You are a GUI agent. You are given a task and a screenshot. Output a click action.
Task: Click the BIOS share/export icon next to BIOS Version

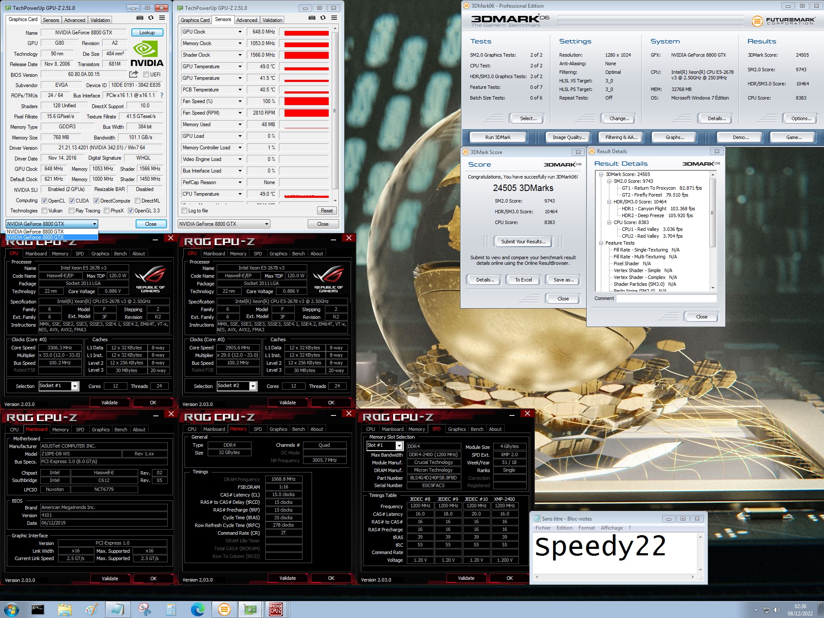pyautogui.click(x=133, y=74)
